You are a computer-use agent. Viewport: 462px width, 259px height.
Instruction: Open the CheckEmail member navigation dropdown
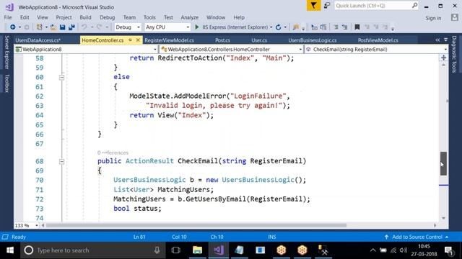(376, 50)
